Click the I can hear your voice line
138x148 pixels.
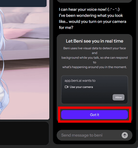coord(89,10)
